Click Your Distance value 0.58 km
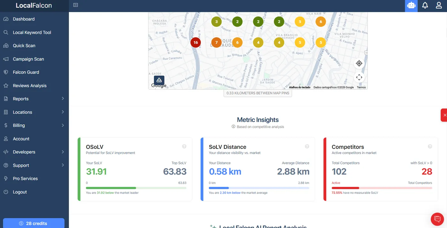Screen dimensions: 447x228 click(x=225, y=172)
